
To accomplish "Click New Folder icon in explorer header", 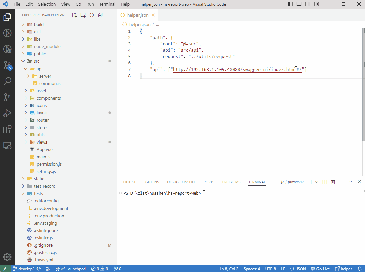I will pyautogui.click(x=83, y=15).
